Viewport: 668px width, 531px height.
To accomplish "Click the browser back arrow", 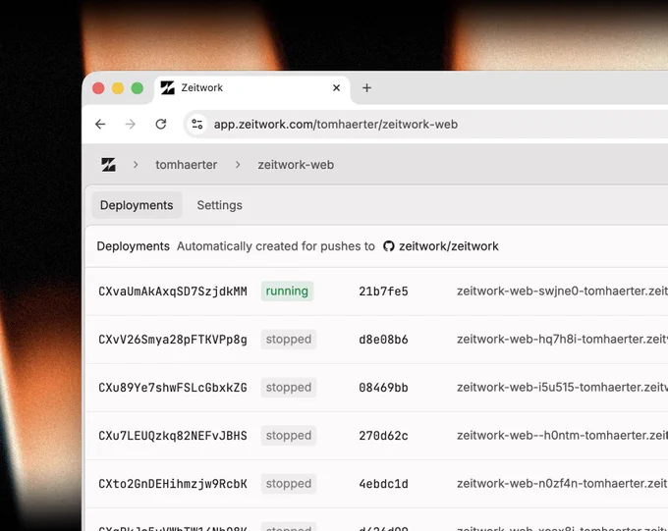I will click(x=100, y=125).
